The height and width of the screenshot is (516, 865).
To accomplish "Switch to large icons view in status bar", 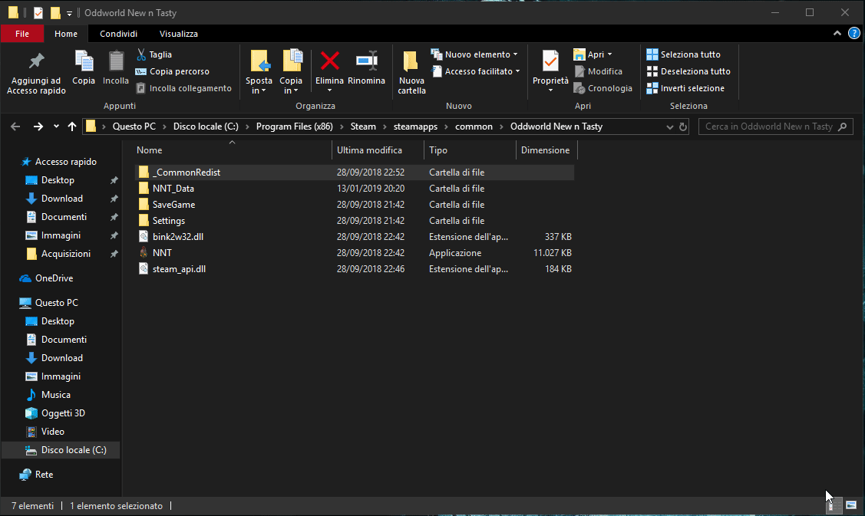I will click(851, 505).
